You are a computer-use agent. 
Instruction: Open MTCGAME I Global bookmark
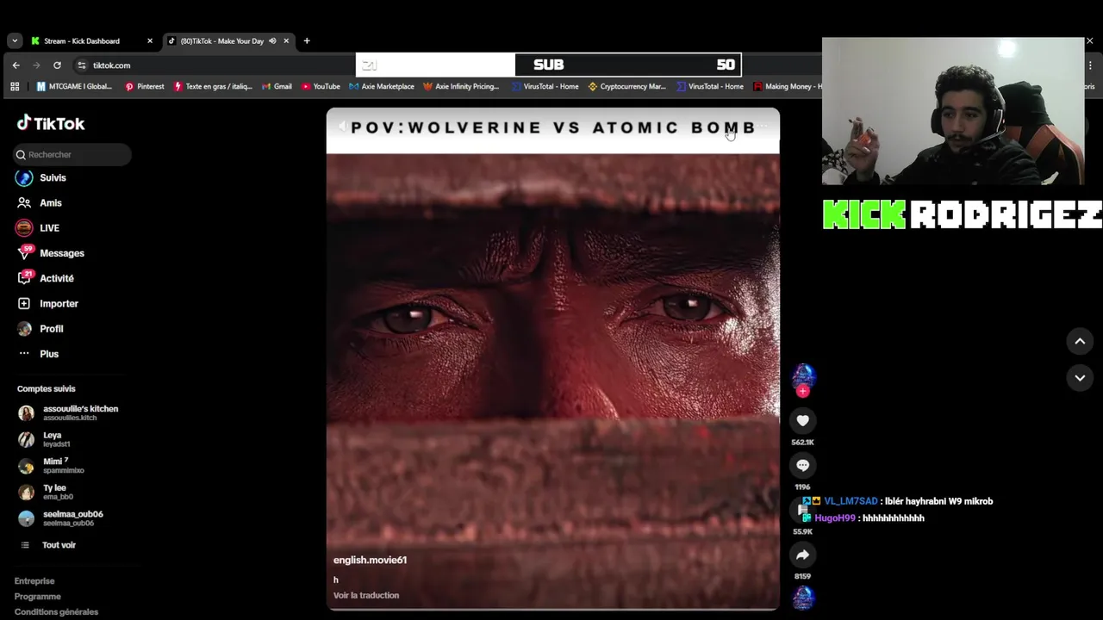[x=75, y=86]
